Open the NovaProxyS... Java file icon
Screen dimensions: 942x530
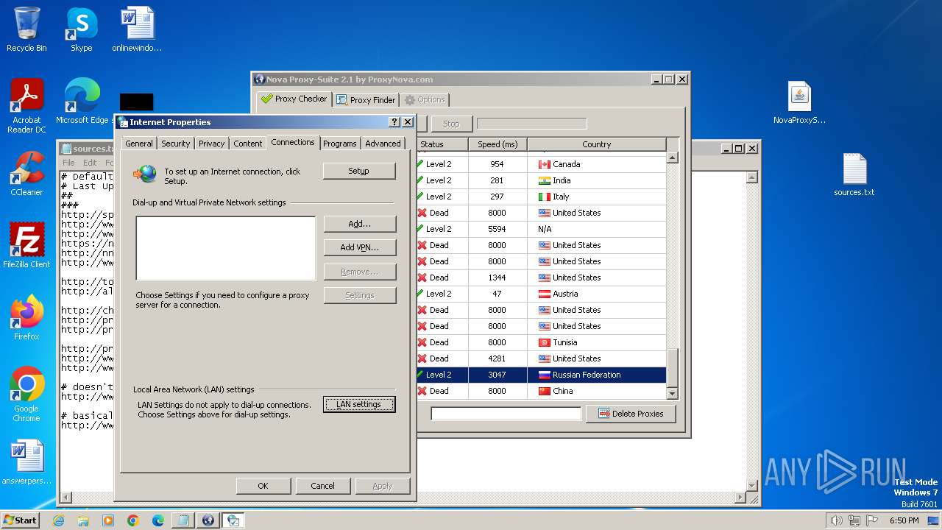(799, 102)
